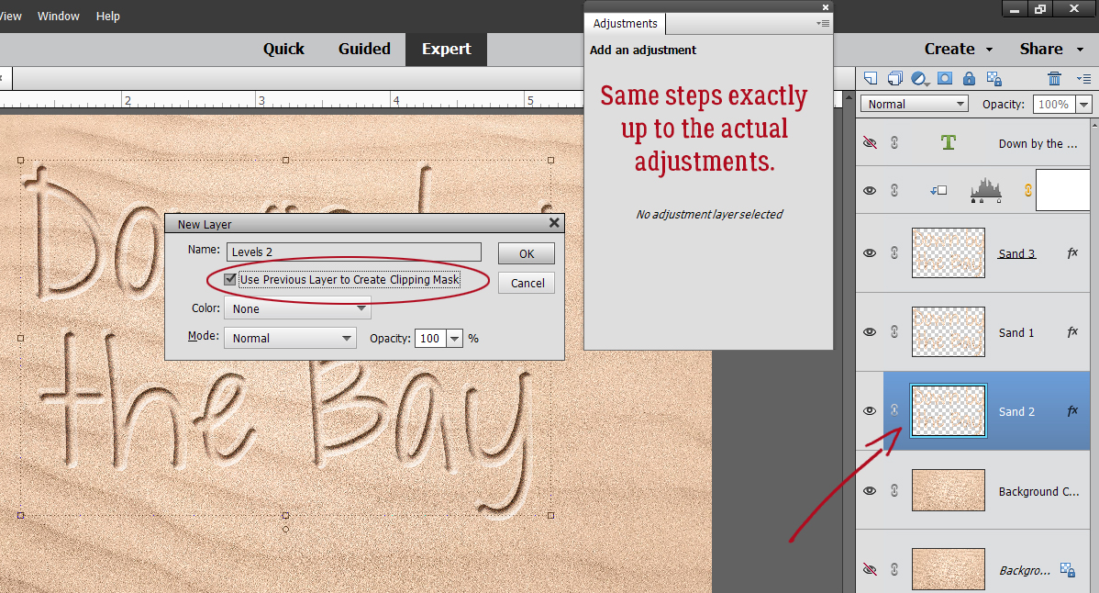Screen dimensions: 1099x593
Task: Click the Levels layer white mask thumbnail
Action: click(1065, 191)
